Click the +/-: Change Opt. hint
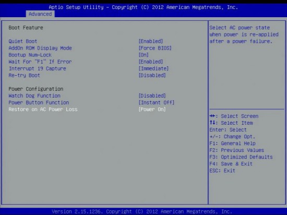The width and height of the screenshot is (287, 215). pyautogui.click(x=232, y=137)
